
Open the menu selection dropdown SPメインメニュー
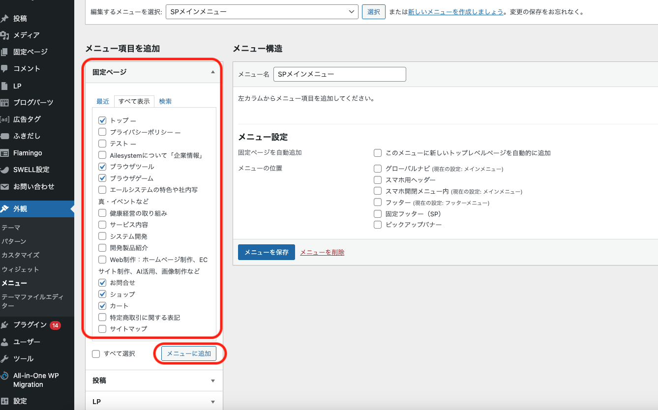click(x=262, y=12)
